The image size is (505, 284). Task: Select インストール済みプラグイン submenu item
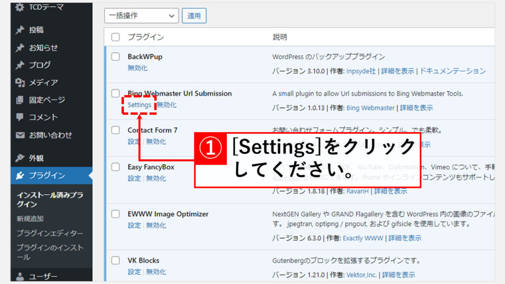(50, 200)
